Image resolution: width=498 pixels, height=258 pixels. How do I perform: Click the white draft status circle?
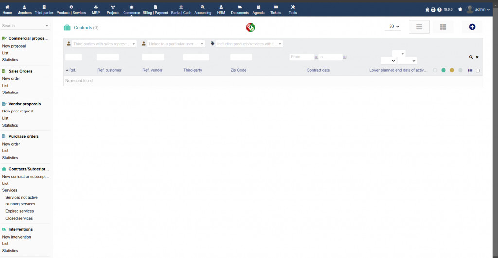(435, 70)
